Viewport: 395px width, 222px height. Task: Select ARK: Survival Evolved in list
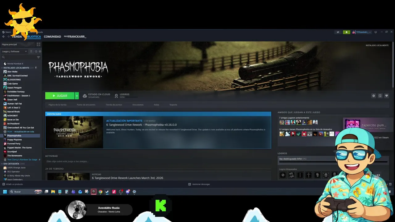[x=17, y=76]
